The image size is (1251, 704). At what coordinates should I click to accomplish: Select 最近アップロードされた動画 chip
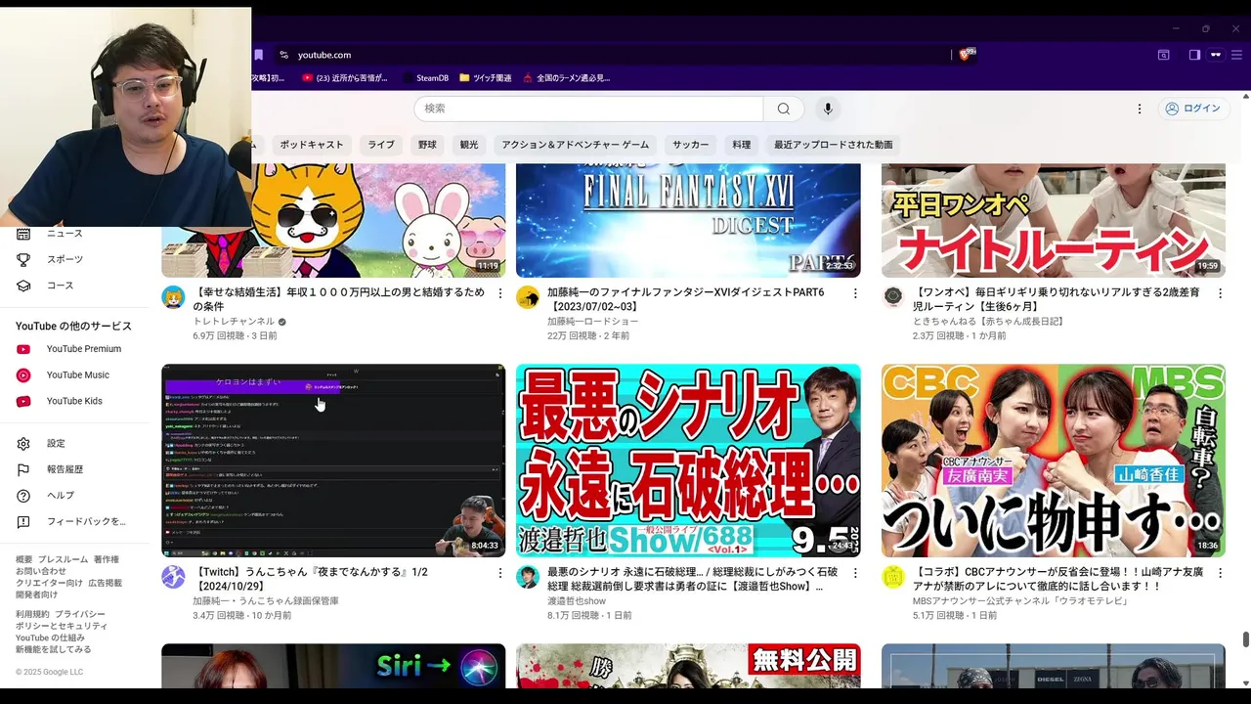click(834, 145)
